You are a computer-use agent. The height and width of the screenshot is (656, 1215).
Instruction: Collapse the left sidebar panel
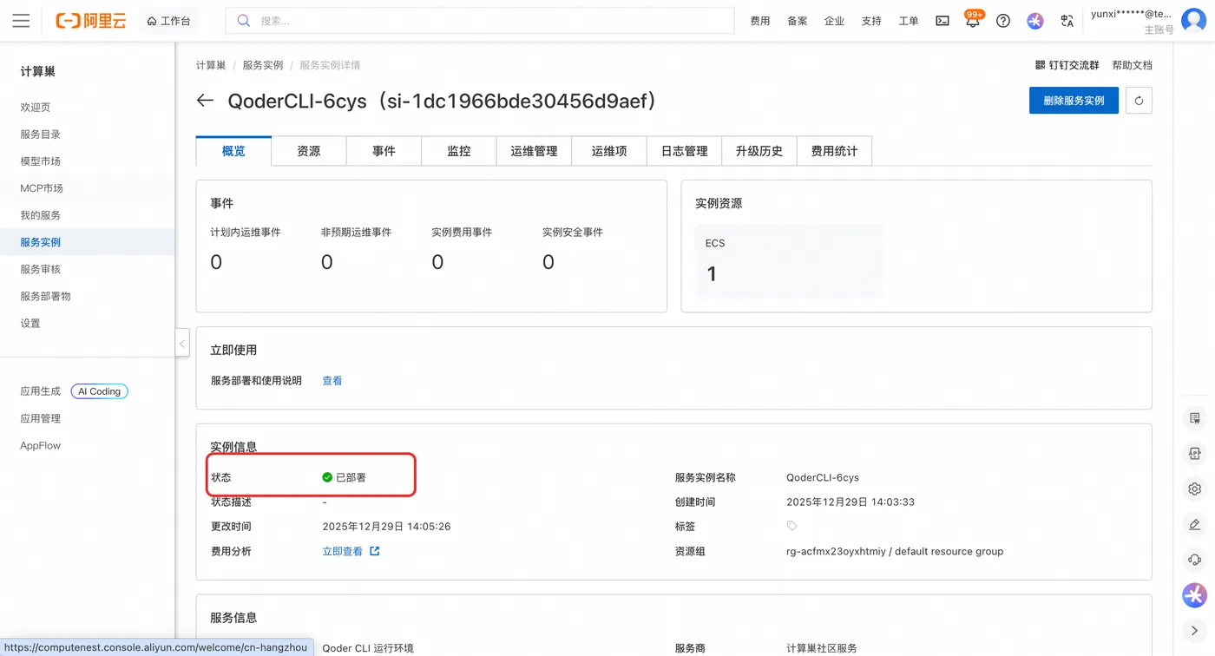[x=182, y=344]
